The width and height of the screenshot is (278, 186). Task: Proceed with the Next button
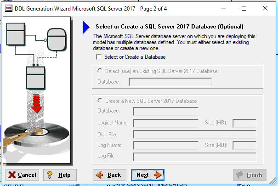(x=148, y=175)
